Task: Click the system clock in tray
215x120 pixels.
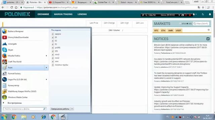Action: click(x=208, y=117)
